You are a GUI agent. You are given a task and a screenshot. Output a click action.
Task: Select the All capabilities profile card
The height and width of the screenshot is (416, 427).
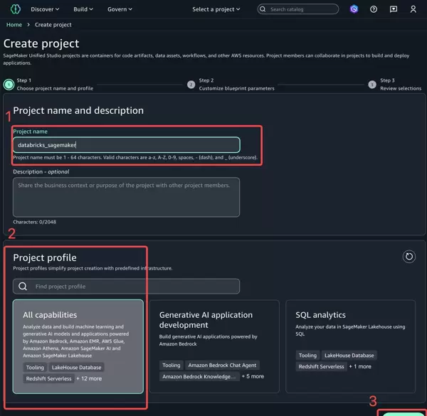[78, 346]
